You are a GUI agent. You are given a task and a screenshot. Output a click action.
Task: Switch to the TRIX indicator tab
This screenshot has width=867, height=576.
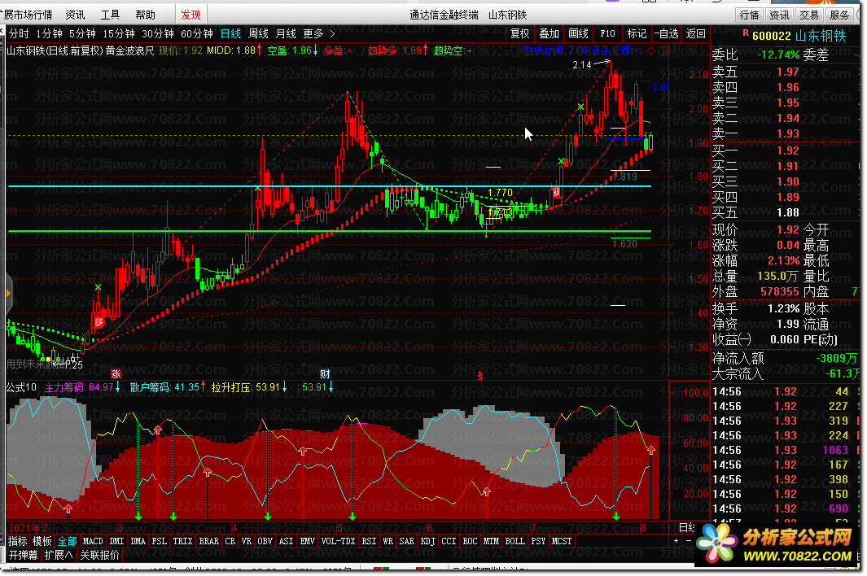pos(182,541)
